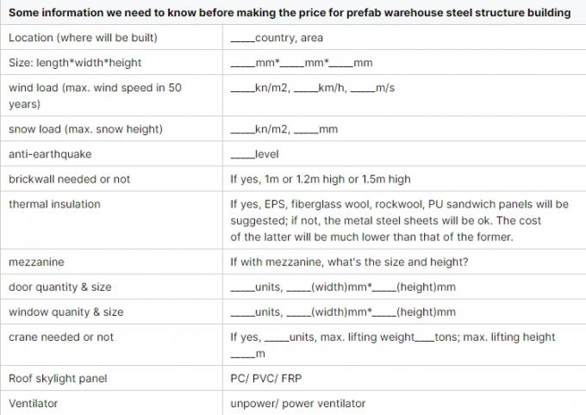The image size is (586, 415).
Task: Click the crane needed or not label
Action: click(x=61, y=337)
